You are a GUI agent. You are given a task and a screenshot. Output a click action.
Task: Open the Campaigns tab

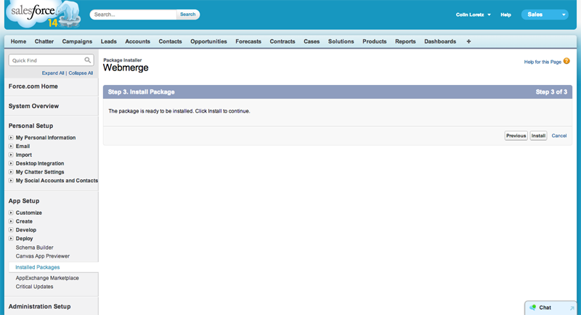(77, 41)
